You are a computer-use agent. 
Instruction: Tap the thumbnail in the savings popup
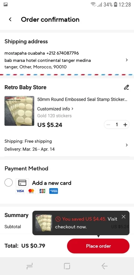point(44,223)
